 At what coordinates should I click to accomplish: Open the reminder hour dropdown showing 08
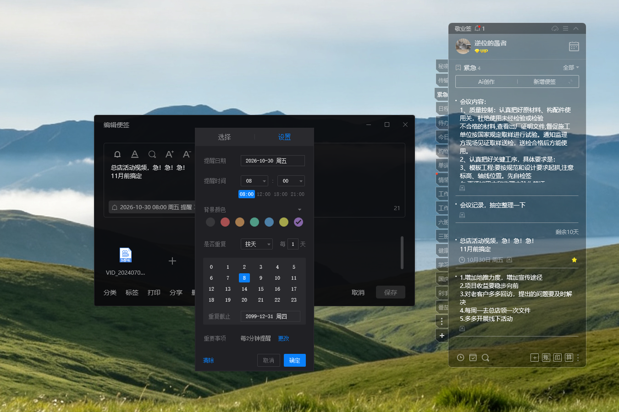pyautogui.click(x=254, y=181)
